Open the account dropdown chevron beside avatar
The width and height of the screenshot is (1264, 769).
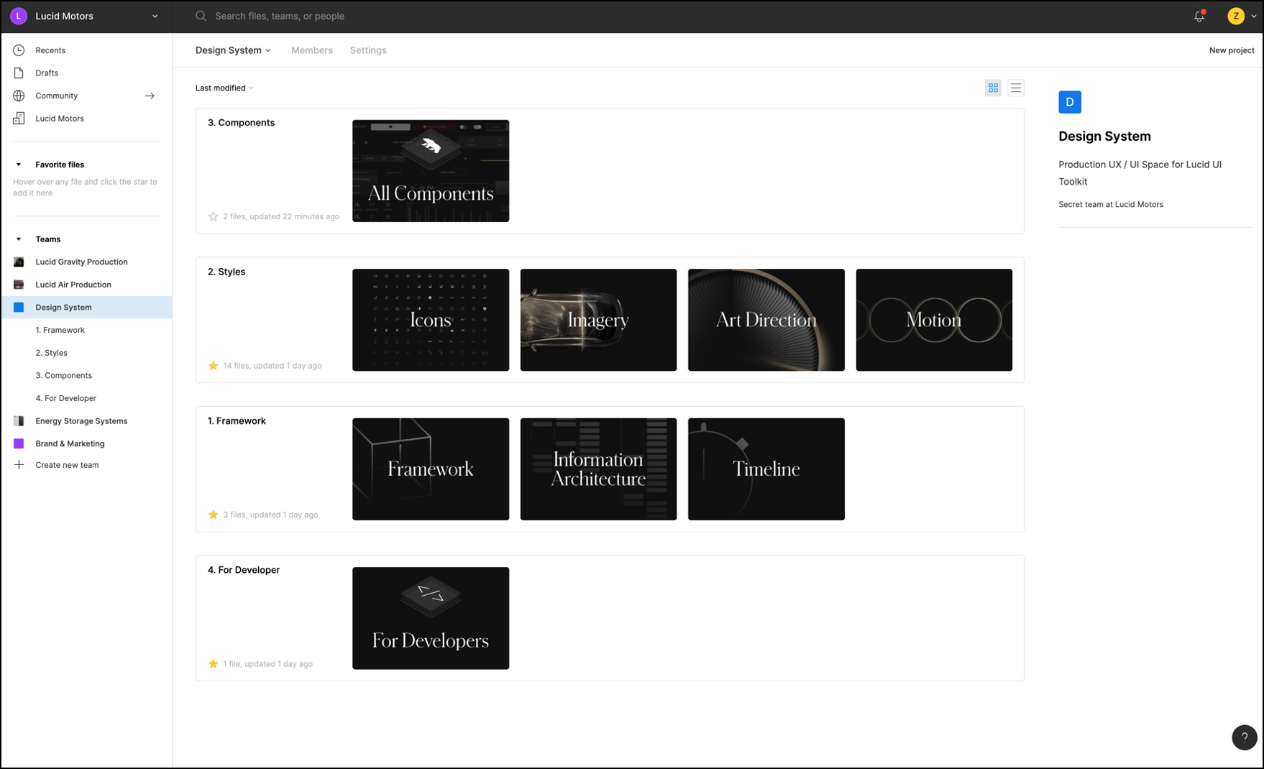1253,16
